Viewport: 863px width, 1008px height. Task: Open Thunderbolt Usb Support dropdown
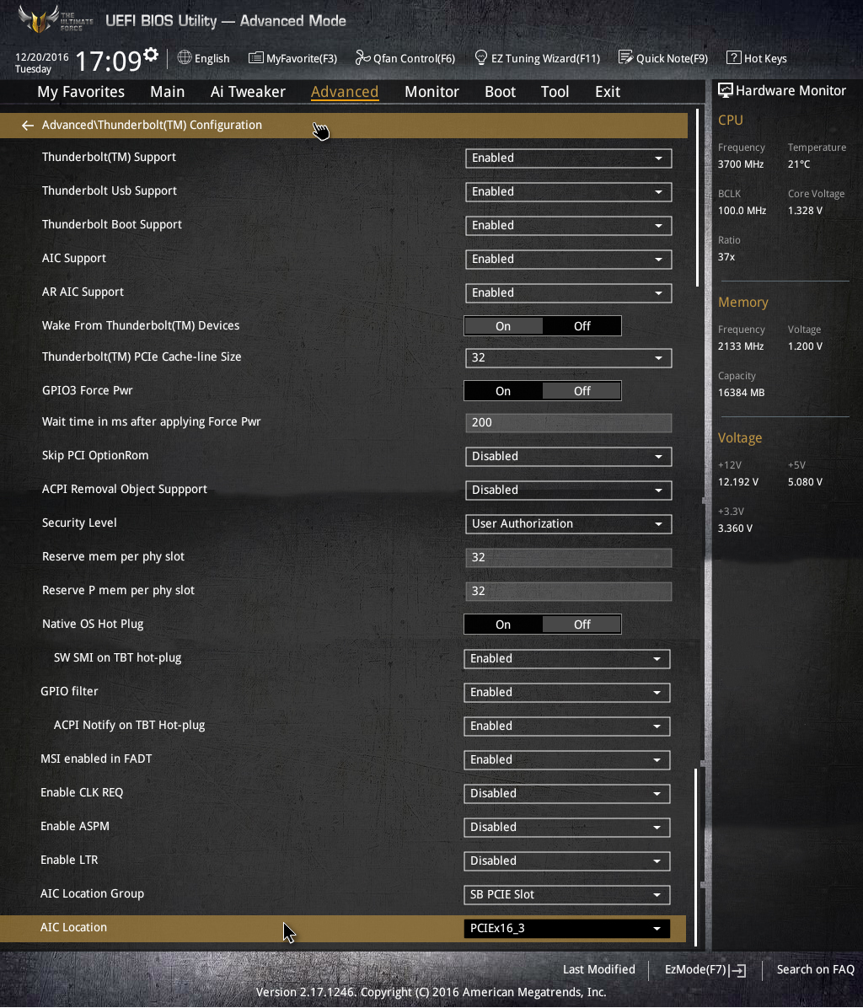coord(568,191)
